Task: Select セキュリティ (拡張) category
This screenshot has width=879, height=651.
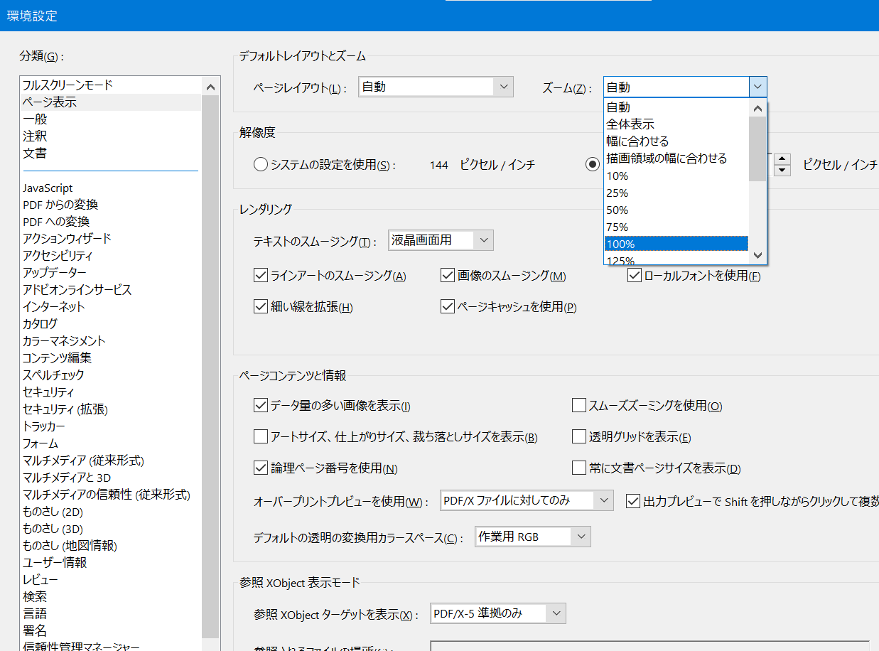Action: [x=65, y=409]
